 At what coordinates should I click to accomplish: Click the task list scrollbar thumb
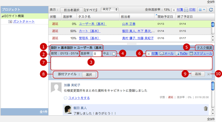[x=213, y=24]
